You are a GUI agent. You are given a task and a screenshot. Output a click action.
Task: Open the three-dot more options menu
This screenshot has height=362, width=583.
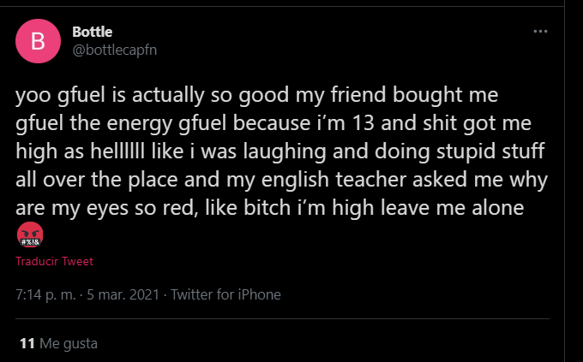point(540,32)
